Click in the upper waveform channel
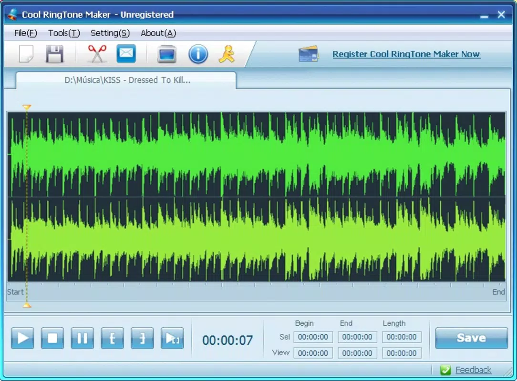 pos(256,154)
